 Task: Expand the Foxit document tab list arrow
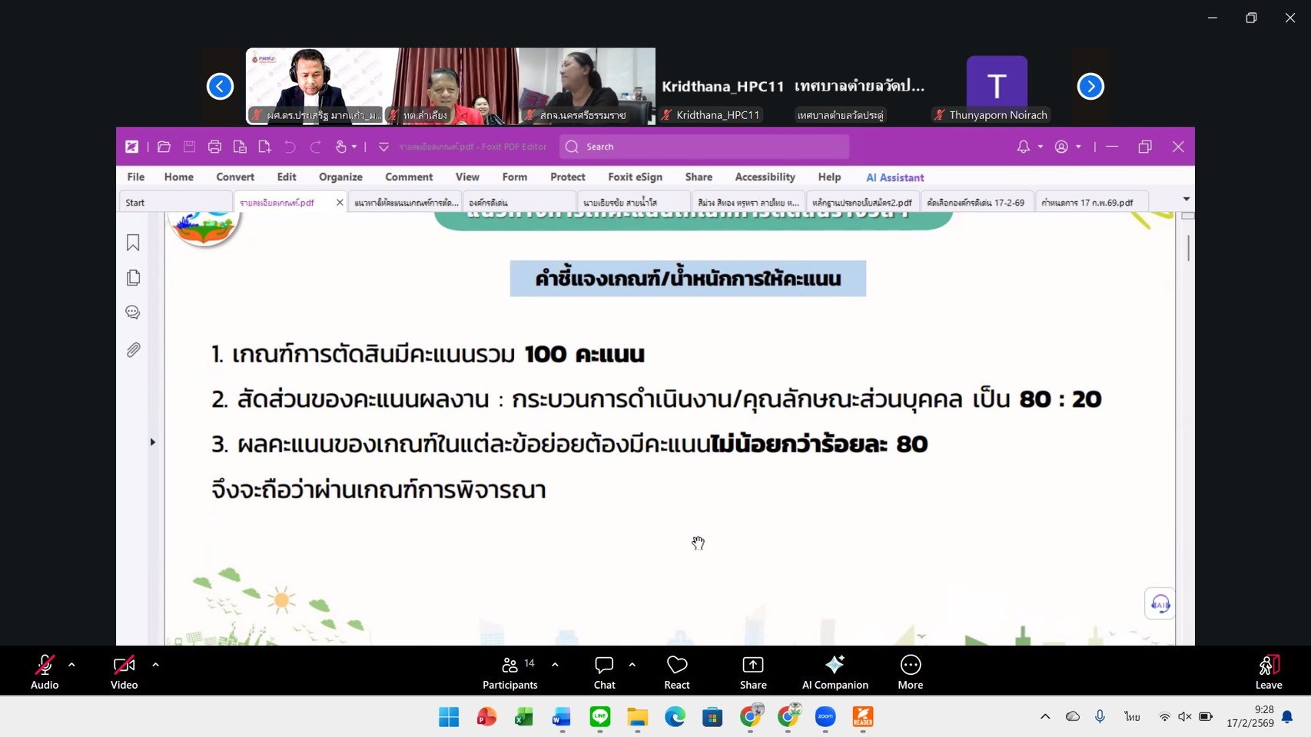[1186, 200]
